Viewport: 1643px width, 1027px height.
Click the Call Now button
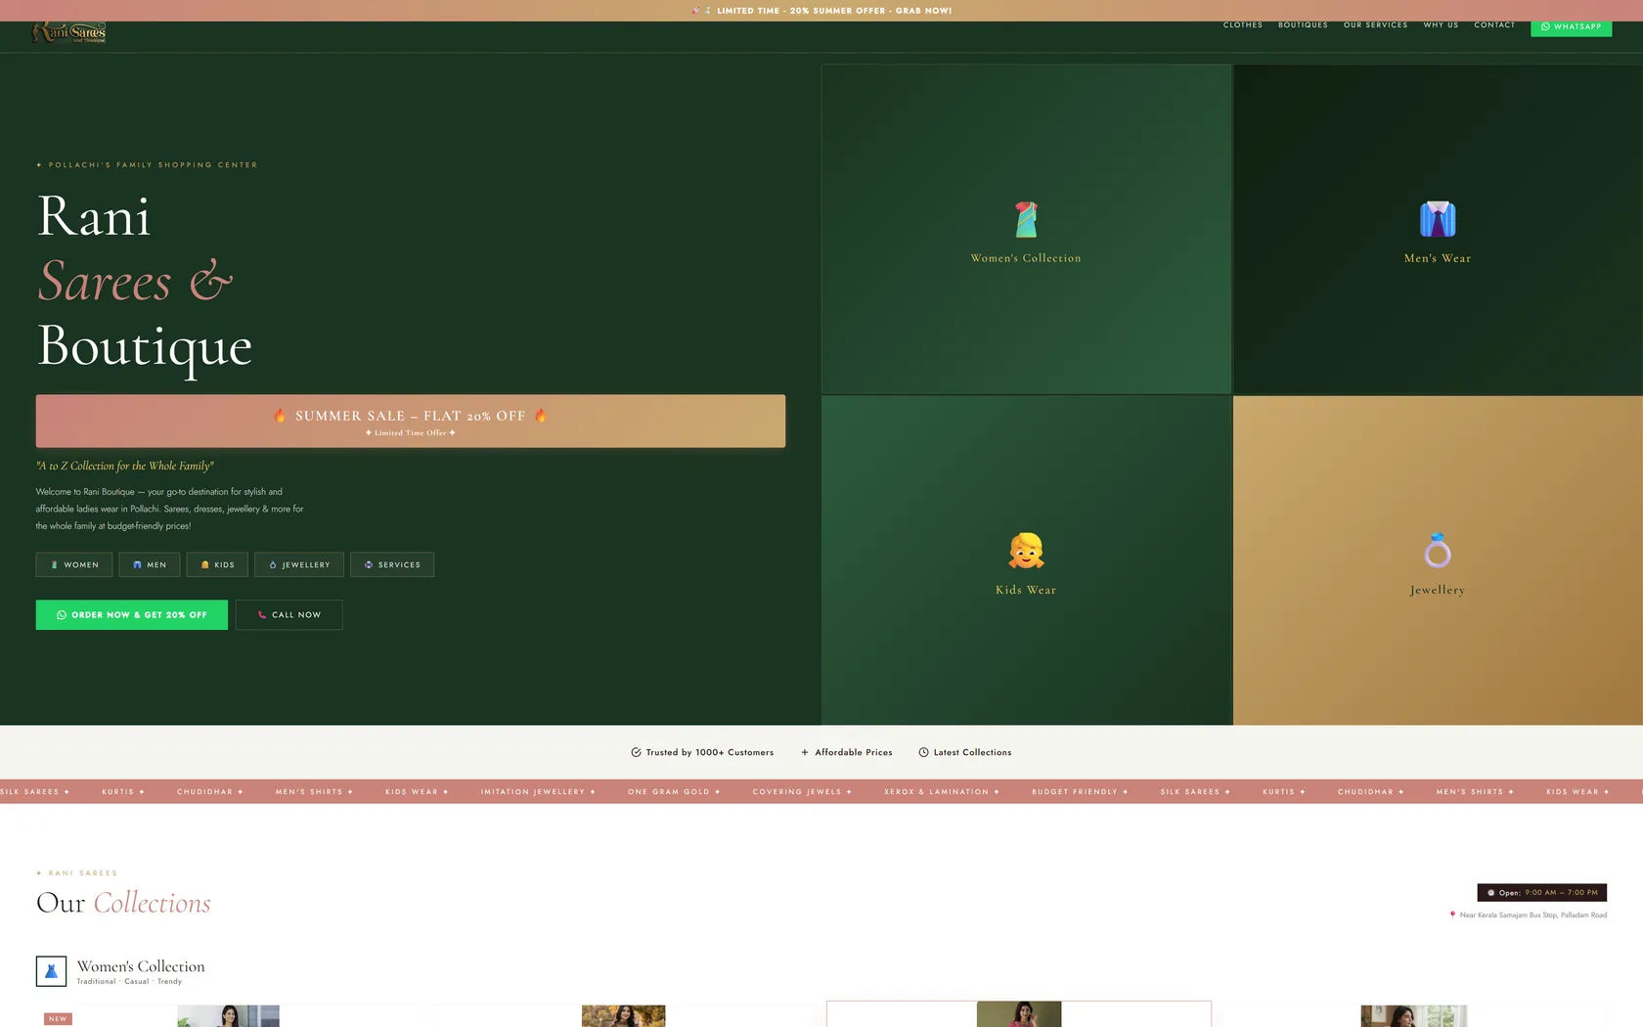tap(289, 614)
